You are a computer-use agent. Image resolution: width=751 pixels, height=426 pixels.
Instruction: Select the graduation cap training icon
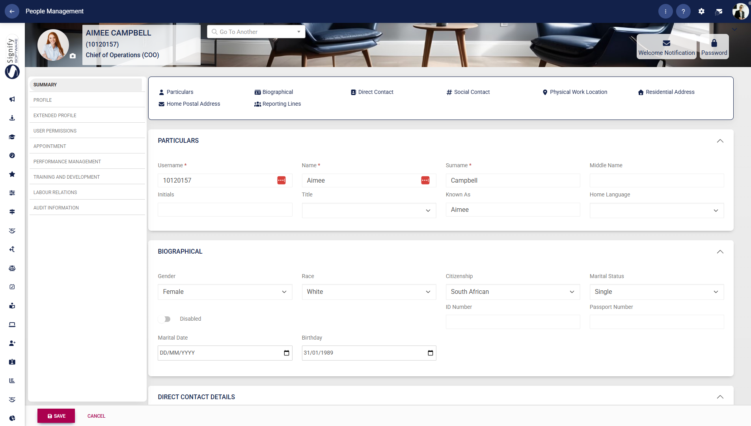pyautogui.click(x=12, y=137)
